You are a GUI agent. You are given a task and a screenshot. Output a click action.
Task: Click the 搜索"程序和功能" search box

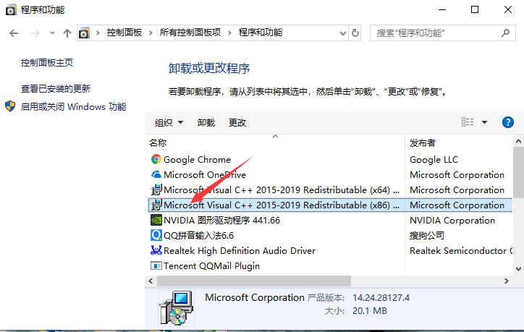pyautogui.click(x=434, y=33)
